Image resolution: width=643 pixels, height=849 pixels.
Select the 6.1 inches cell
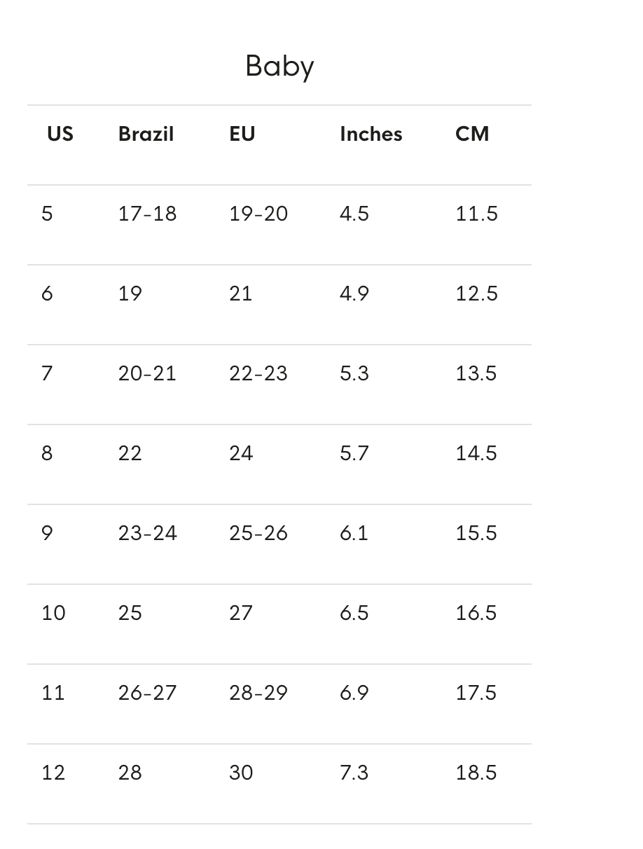point(354,533)
